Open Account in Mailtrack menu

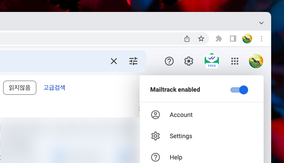point(202,115)
